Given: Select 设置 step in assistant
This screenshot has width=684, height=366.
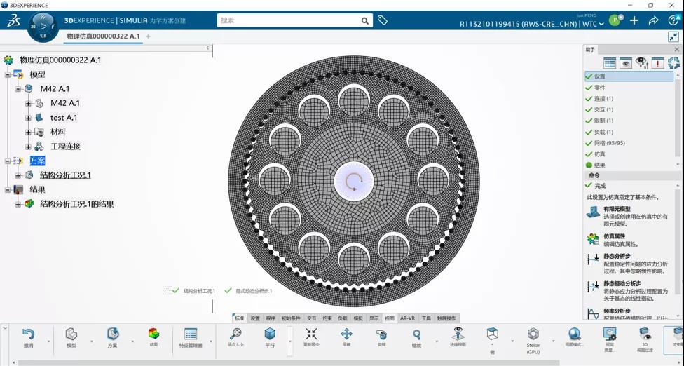Looking at the screenshot, I should 629,76.
